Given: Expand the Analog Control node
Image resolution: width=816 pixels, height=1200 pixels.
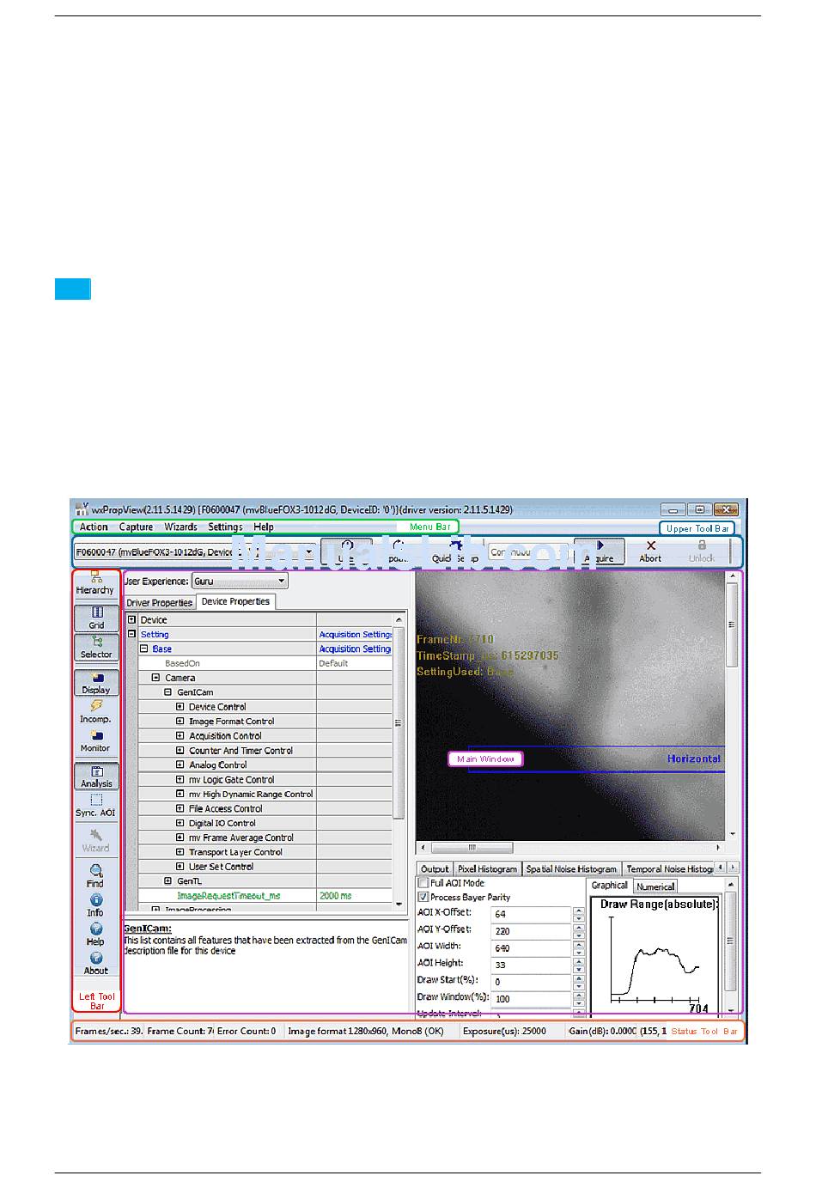Looking at the screenshot, I should click(x=180, y=764).
